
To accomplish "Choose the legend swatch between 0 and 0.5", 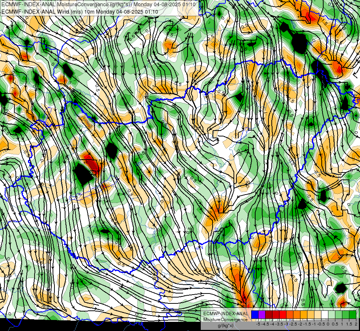I will point(332,314).
